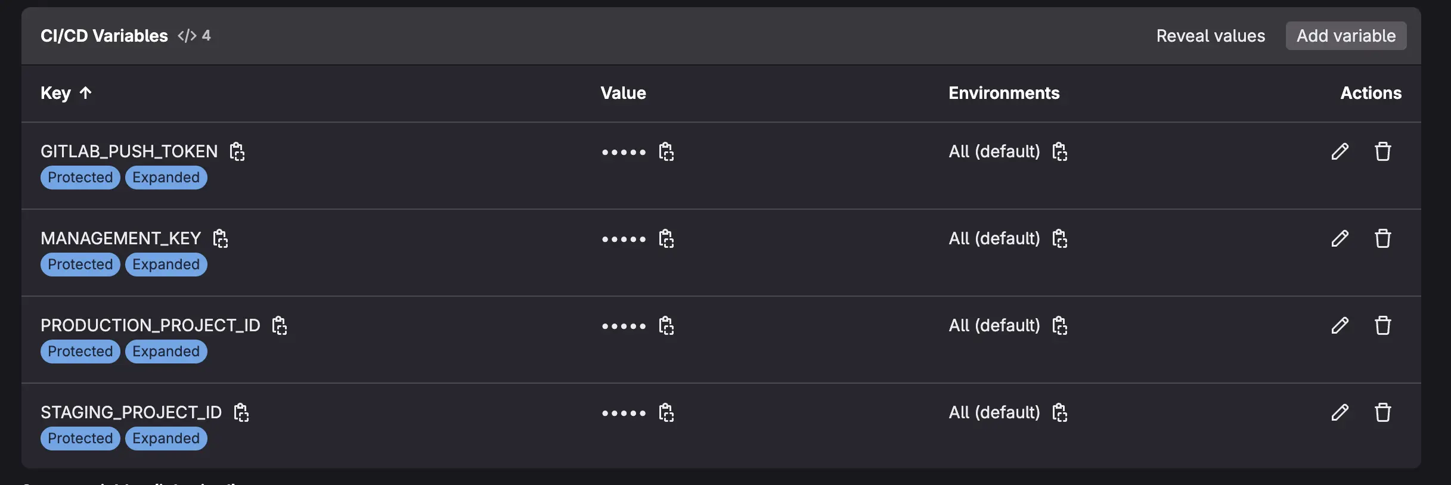Copy the GITLAB_PUSH_TOKEN hidden value
Screen dimensions: 1451x485
pyautogui.click(x=666, y=152)
